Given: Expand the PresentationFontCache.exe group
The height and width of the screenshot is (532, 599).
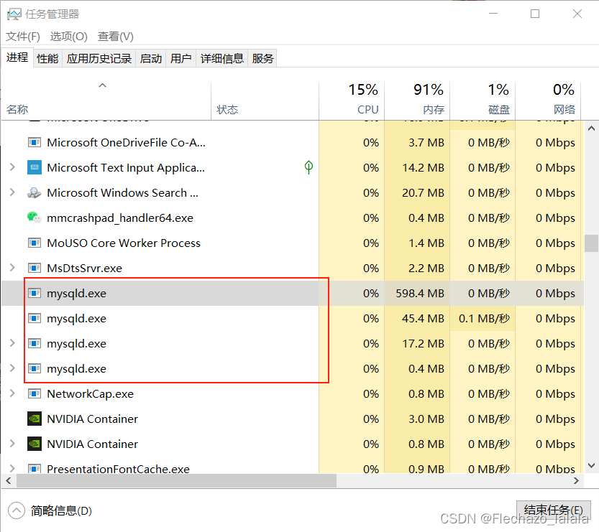Looking at the screenshot, I should pyautogui.click(x=12, y=468).
